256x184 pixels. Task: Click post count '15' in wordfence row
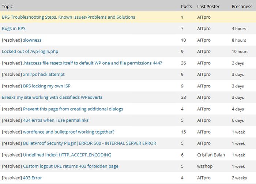click(184, 132)
